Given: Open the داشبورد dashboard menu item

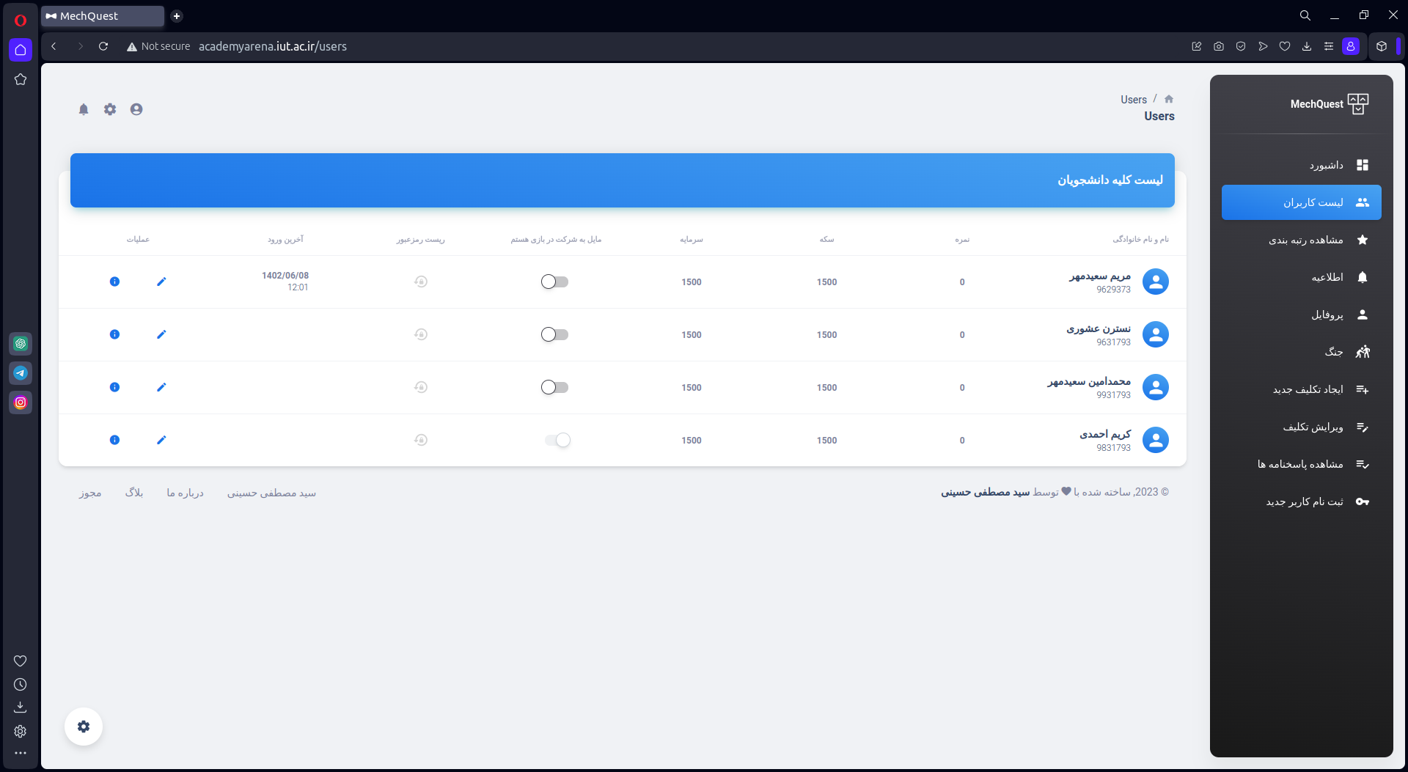Looking at the screenshot, I should click(x=1302, y=165).
